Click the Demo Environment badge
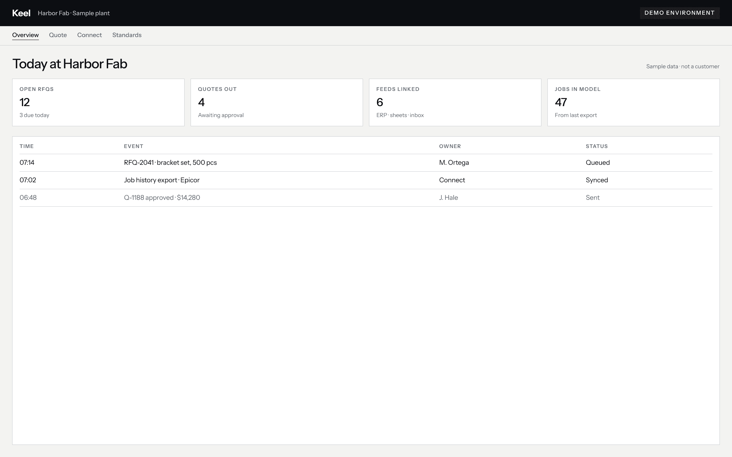 (x=679, y=13)
